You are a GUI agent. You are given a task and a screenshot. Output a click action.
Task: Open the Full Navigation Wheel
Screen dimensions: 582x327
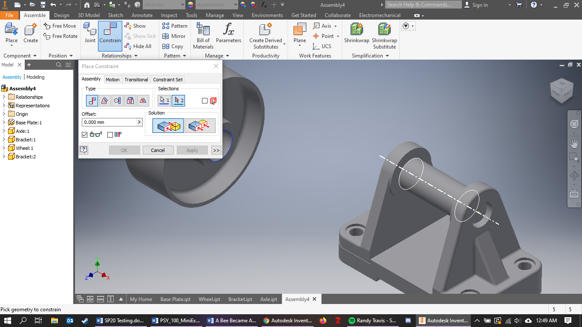tap(574, 124)
